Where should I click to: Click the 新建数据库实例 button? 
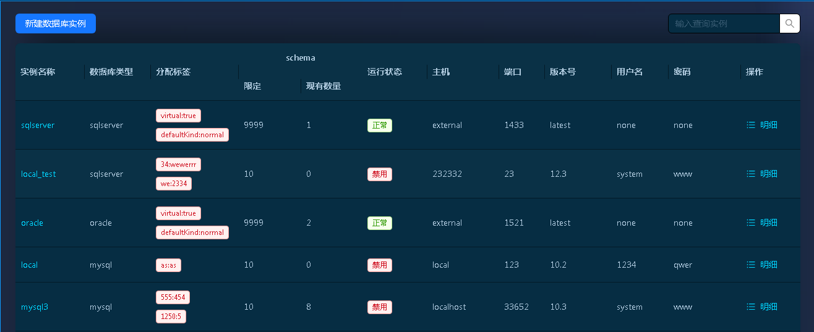coord(56,23)
